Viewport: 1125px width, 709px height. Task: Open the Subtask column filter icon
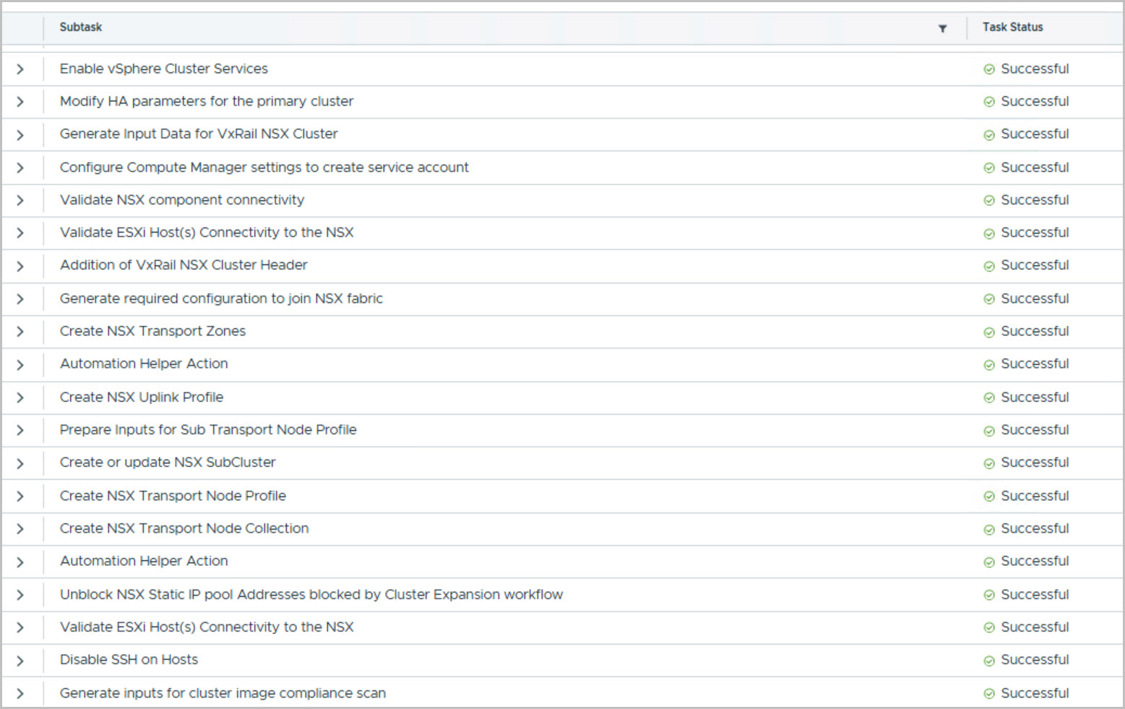[942, 28]
